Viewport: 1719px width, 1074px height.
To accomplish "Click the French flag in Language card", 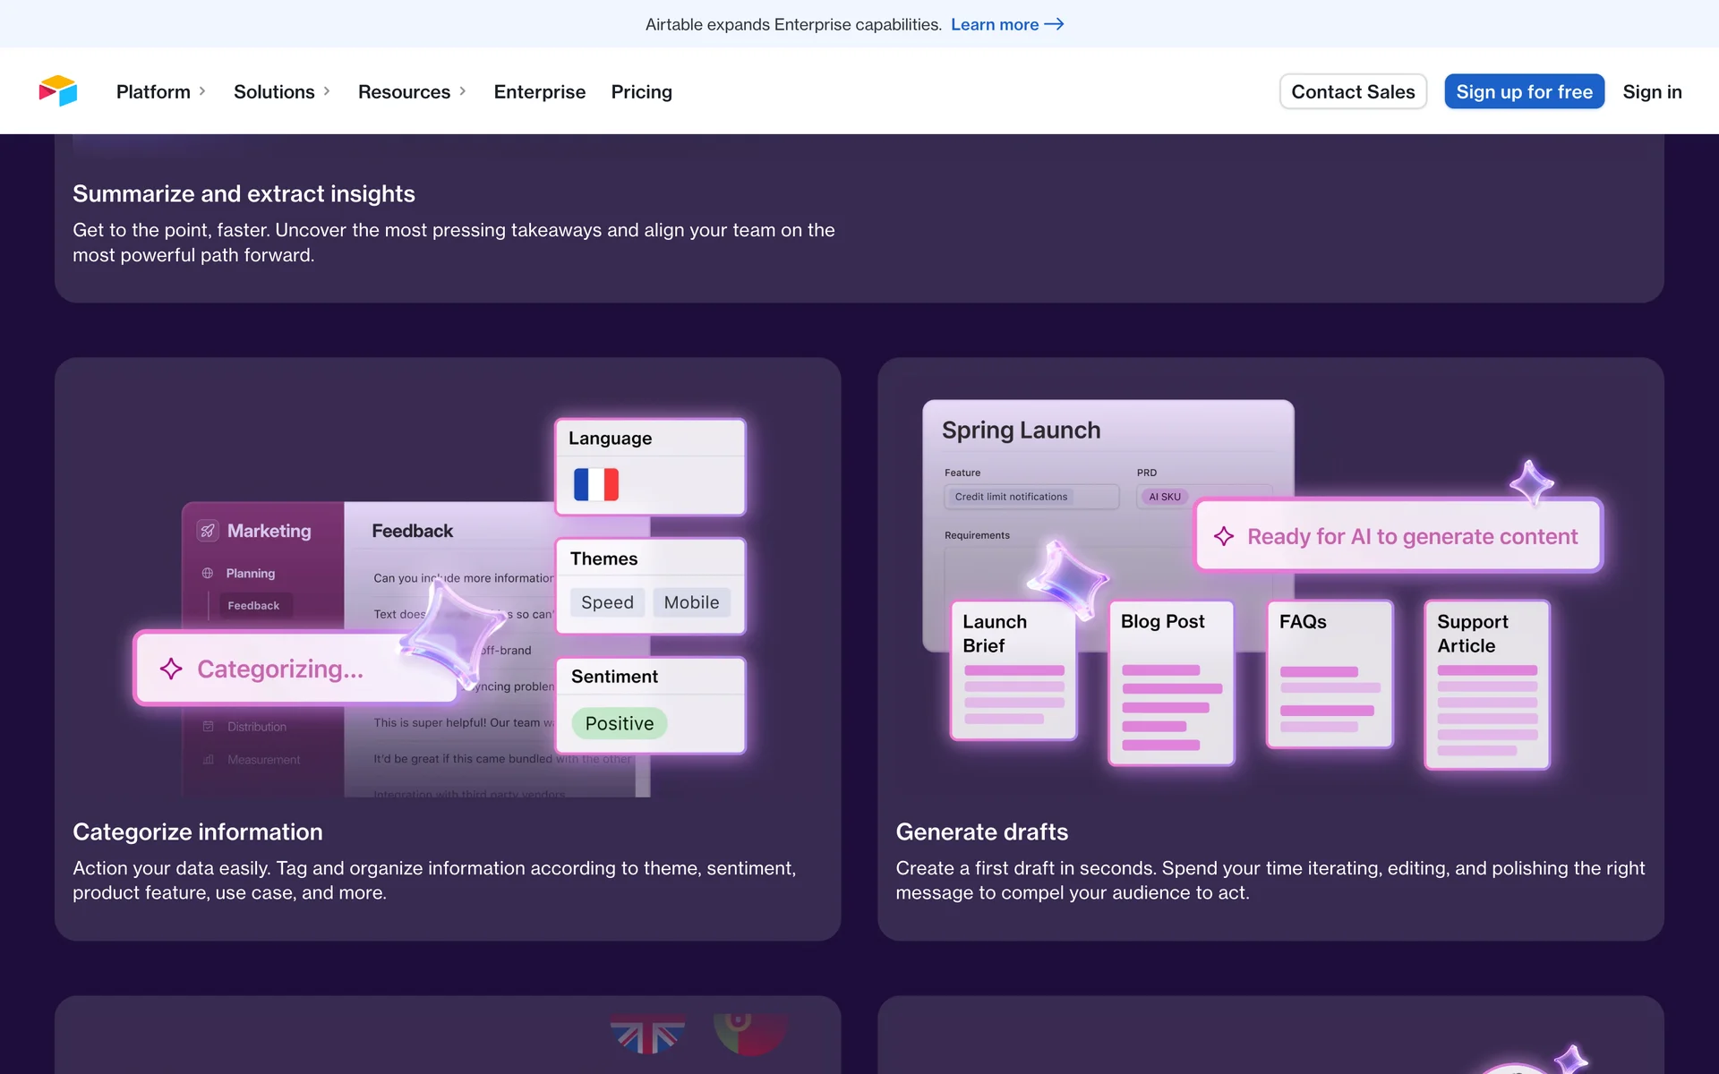I will 596,484.
